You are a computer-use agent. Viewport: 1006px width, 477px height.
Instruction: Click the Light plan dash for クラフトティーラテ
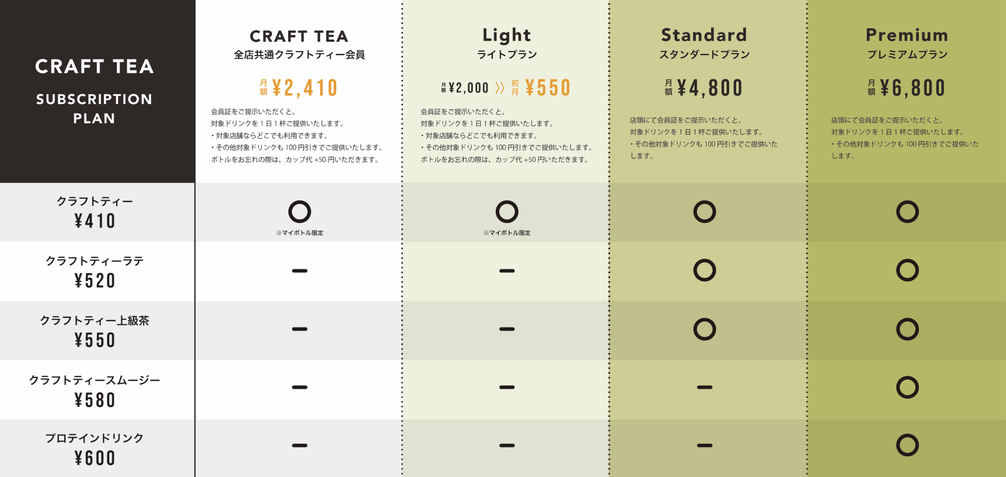[x=507, y=271]
